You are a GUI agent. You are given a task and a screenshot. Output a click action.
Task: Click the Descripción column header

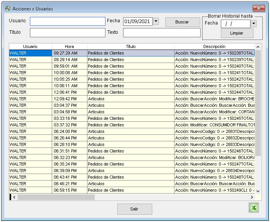click(214, 46)
